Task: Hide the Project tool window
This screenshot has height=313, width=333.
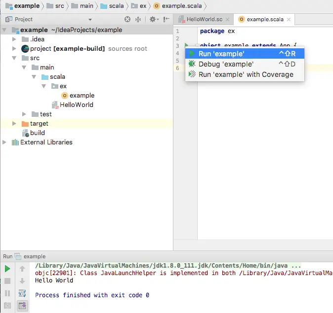Action: pyautogui.click(x=166, y=19)
